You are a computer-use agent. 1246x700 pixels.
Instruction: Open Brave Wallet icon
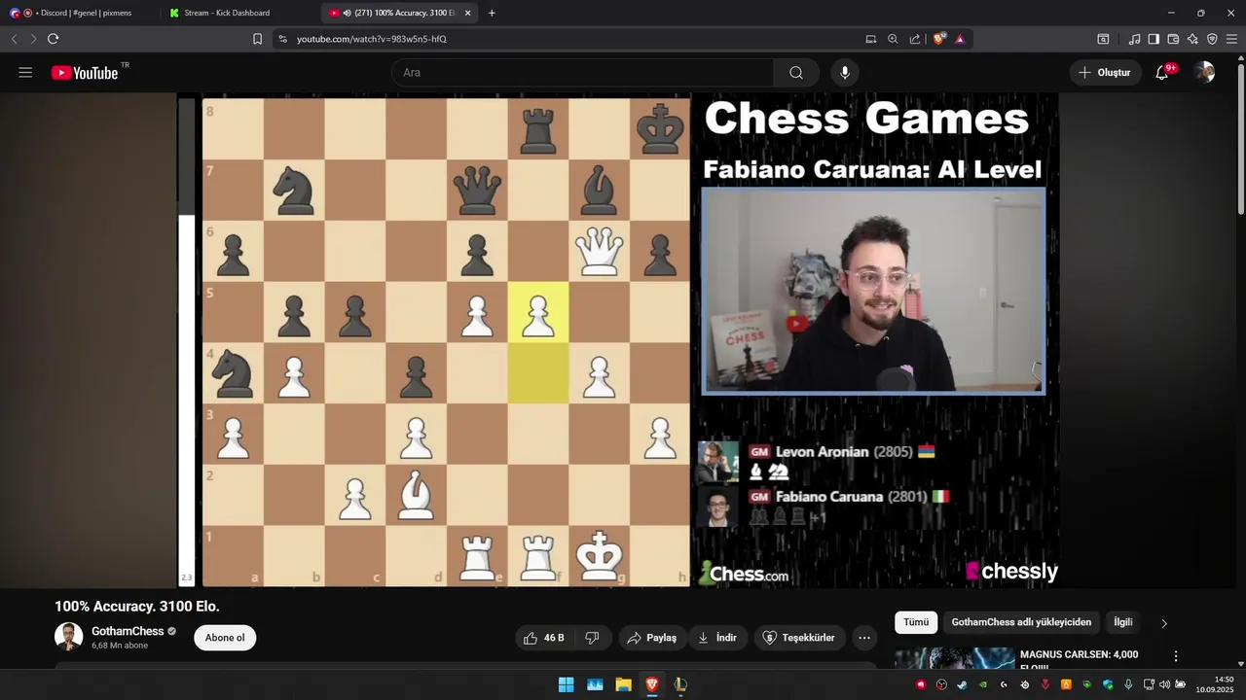coord(1173,39)
